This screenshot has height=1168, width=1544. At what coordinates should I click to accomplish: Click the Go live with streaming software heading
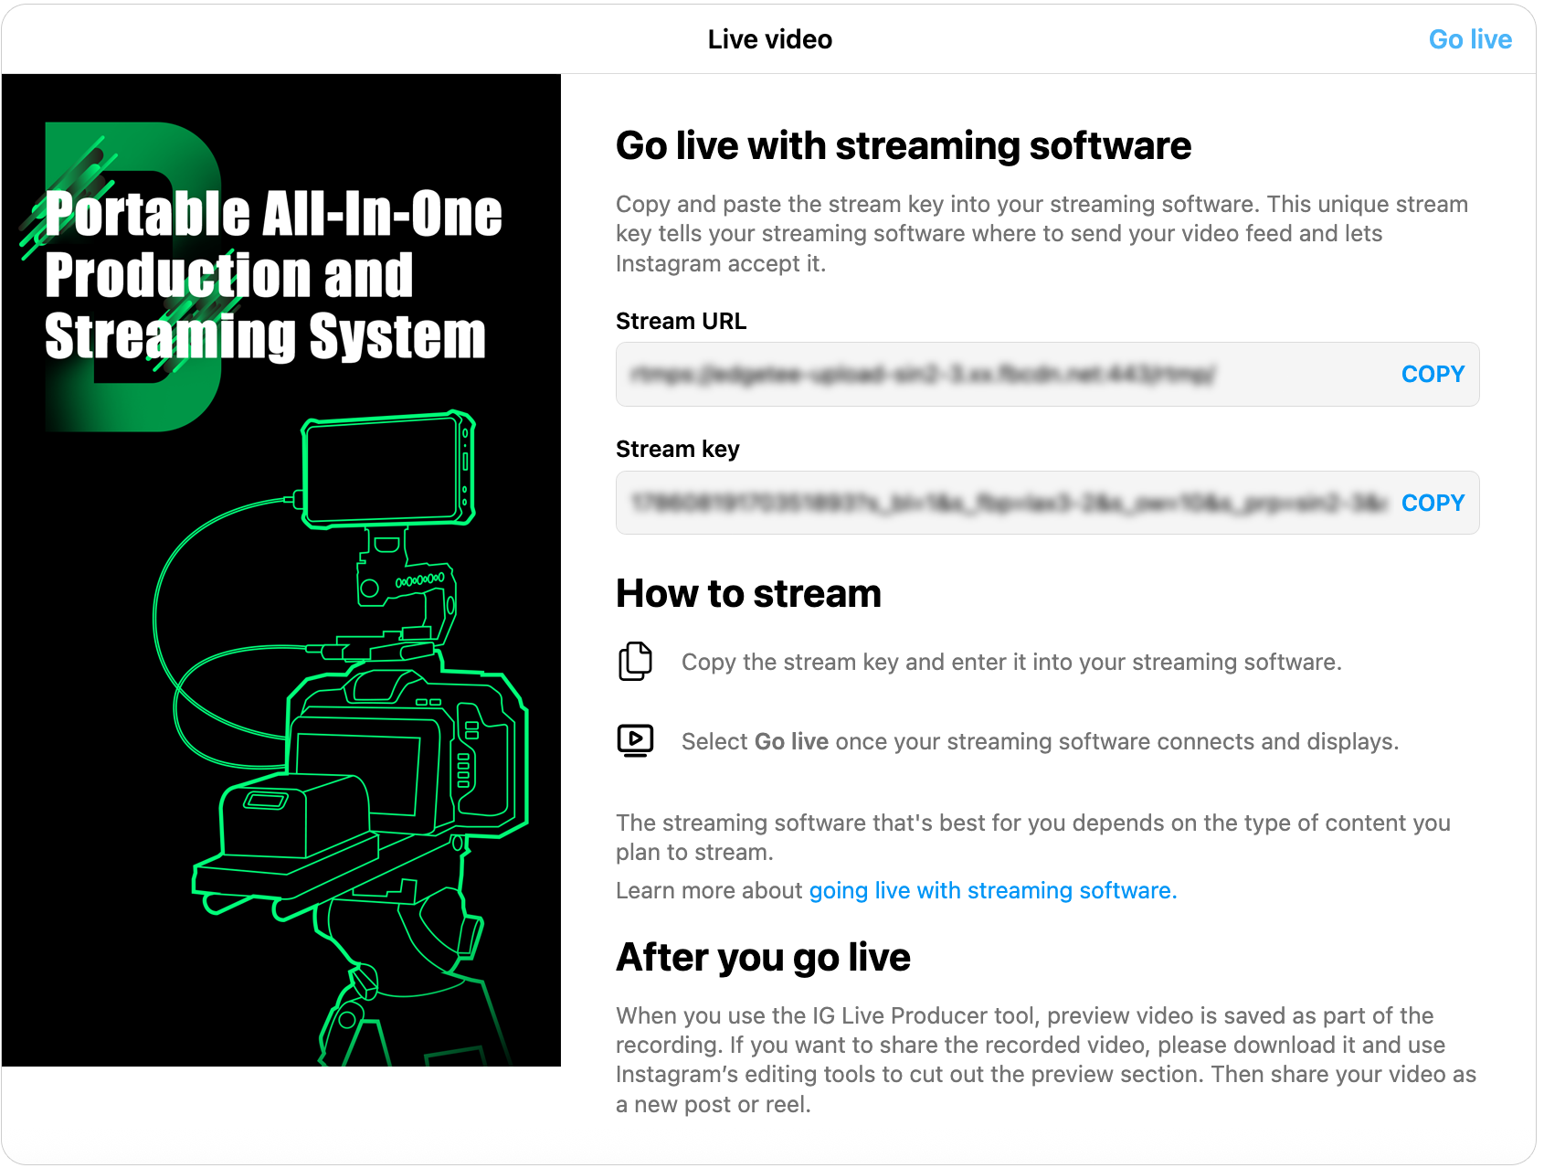click(x=904, y=146)
